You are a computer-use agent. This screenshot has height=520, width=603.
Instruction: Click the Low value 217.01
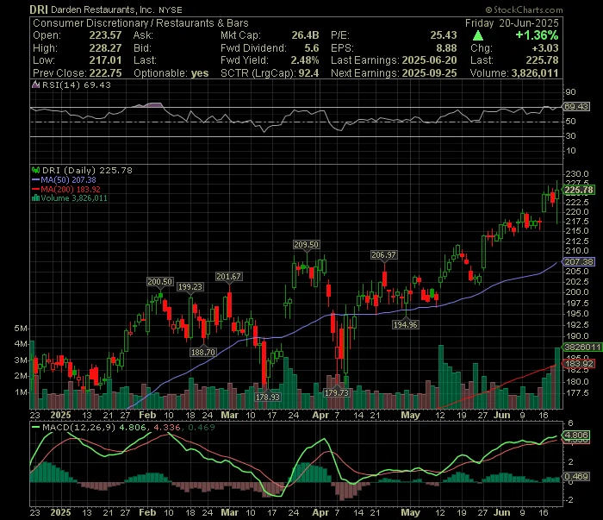point(105,60)
